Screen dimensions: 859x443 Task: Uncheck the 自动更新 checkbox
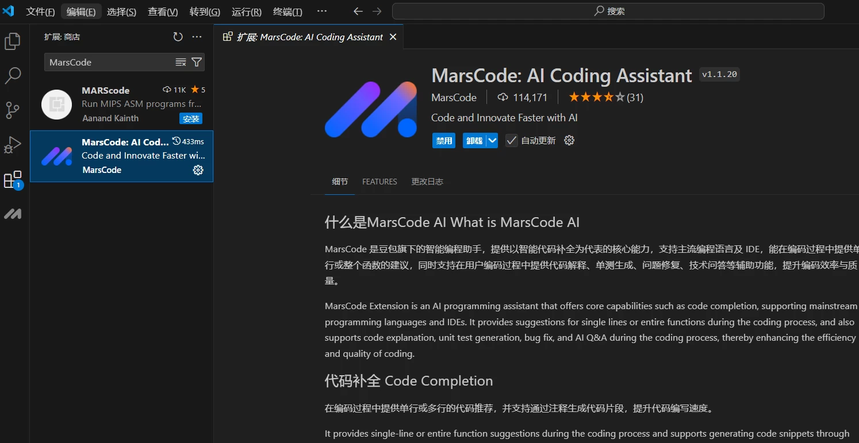point(511,140)
